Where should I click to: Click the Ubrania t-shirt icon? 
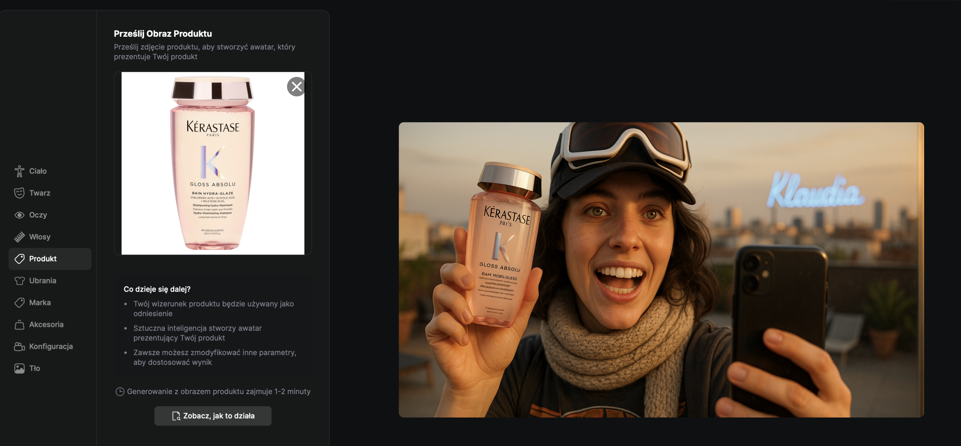(19, 280)
